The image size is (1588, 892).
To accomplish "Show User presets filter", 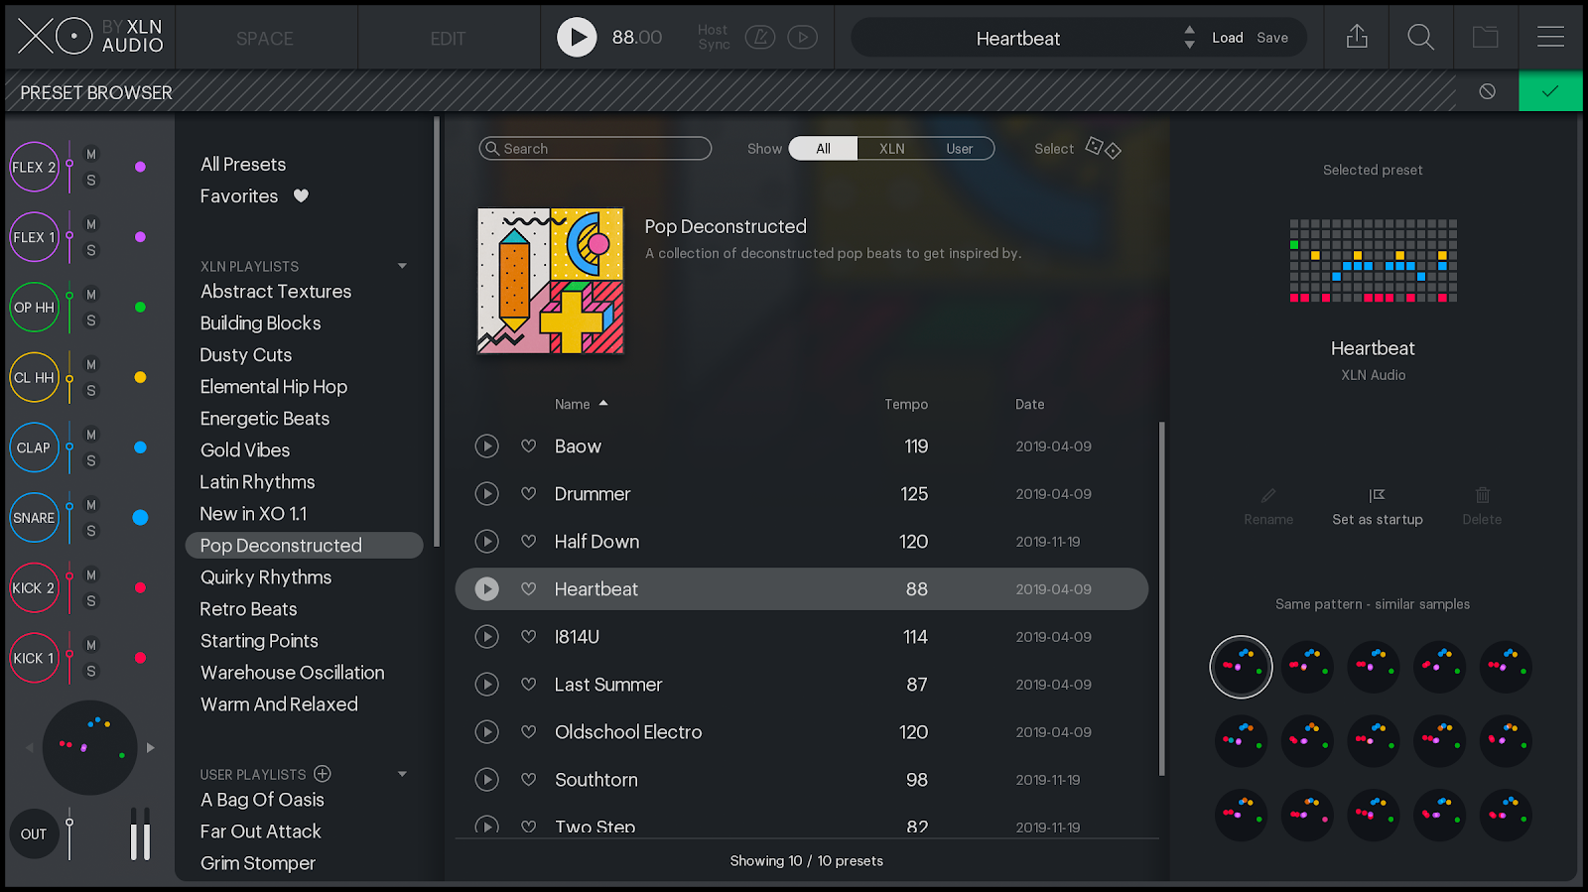I will (x=959, y=148).
